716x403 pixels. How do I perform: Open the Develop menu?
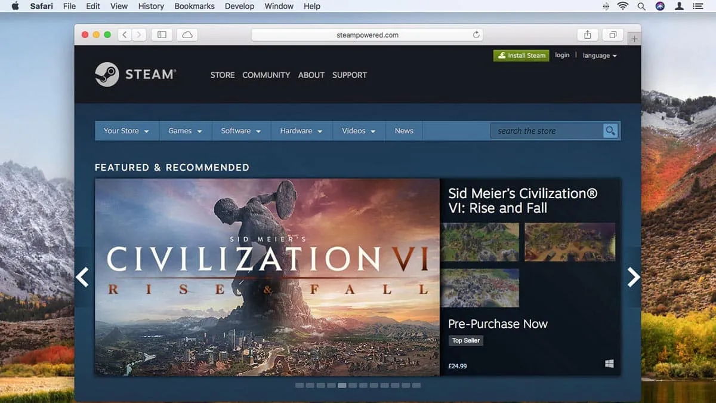[239, 6]
